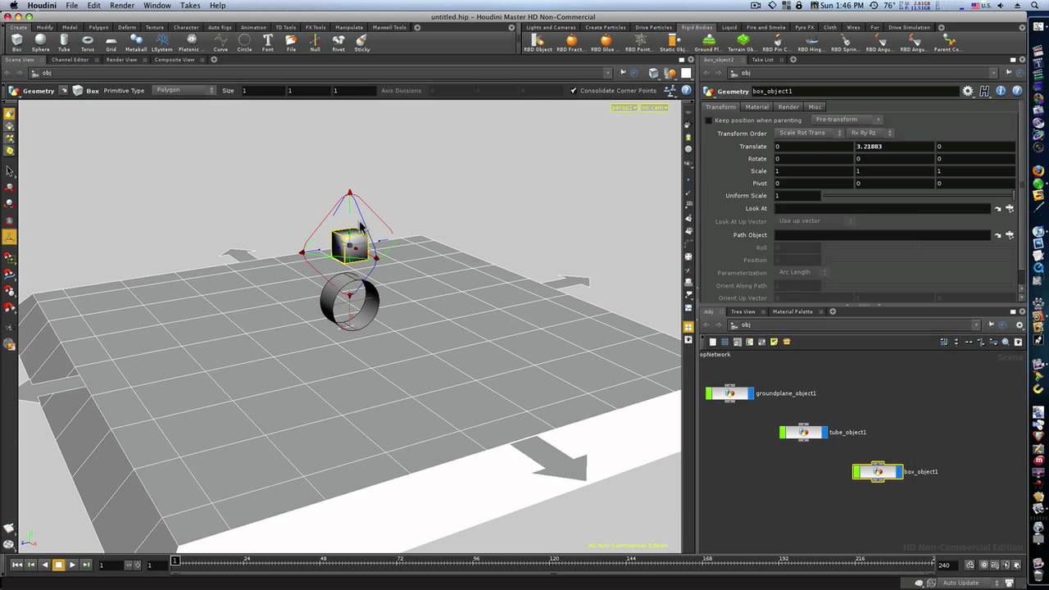Click the RBD Fractured Object tool
The width and height of the screenshot is (1049, 590).
tap(571, 43)
